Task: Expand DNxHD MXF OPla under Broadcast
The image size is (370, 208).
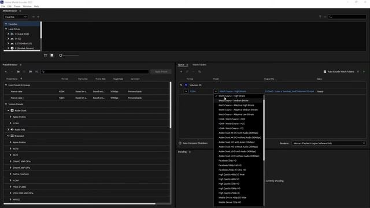Action: (x=10, y=162)
